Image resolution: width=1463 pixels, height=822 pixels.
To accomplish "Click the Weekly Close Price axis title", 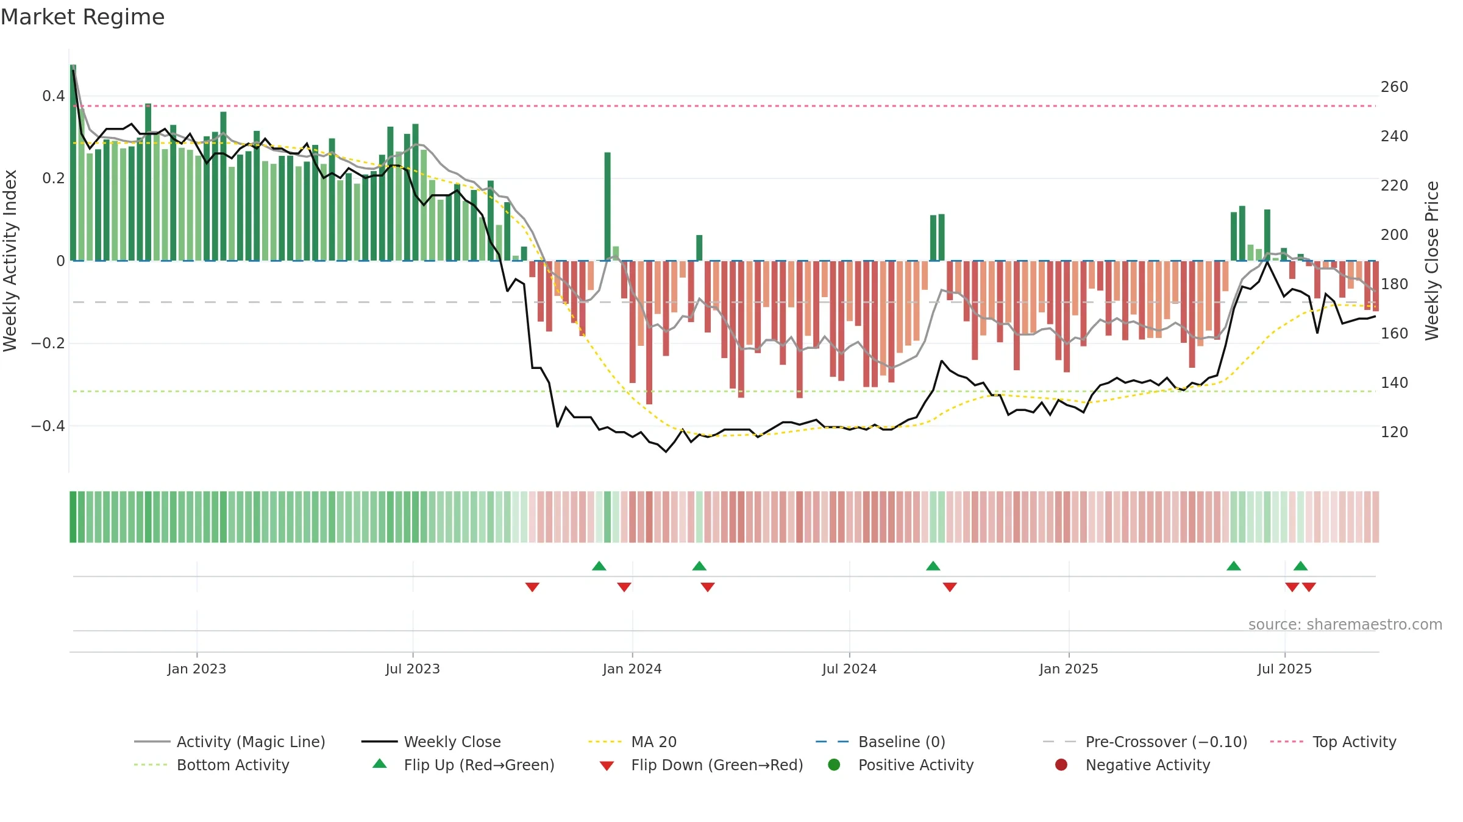I will 1432,261.
